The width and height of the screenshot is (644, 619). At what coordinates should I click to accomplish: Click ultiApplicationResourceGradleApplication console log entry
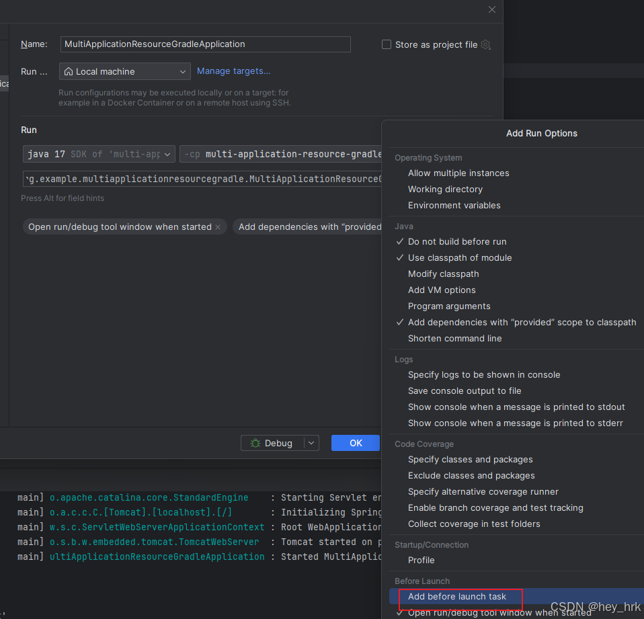coord(157,557)
